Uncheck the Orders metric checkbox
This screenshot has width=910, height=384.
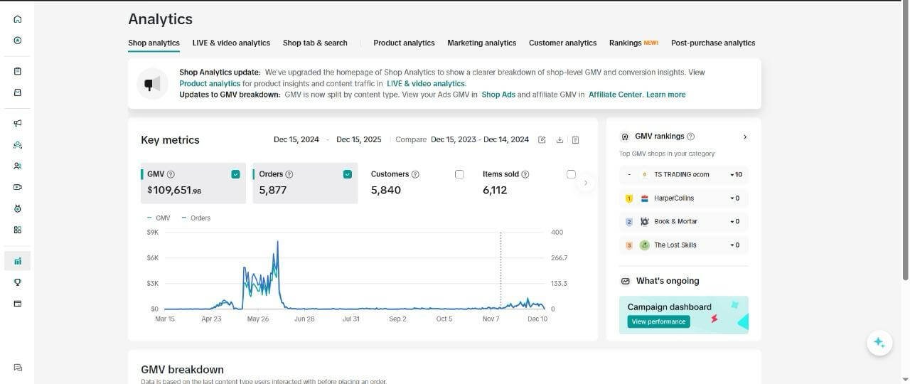pos(348,174)
